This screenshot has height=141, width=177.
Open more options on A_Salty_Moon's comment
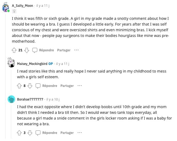coord(76,50)
